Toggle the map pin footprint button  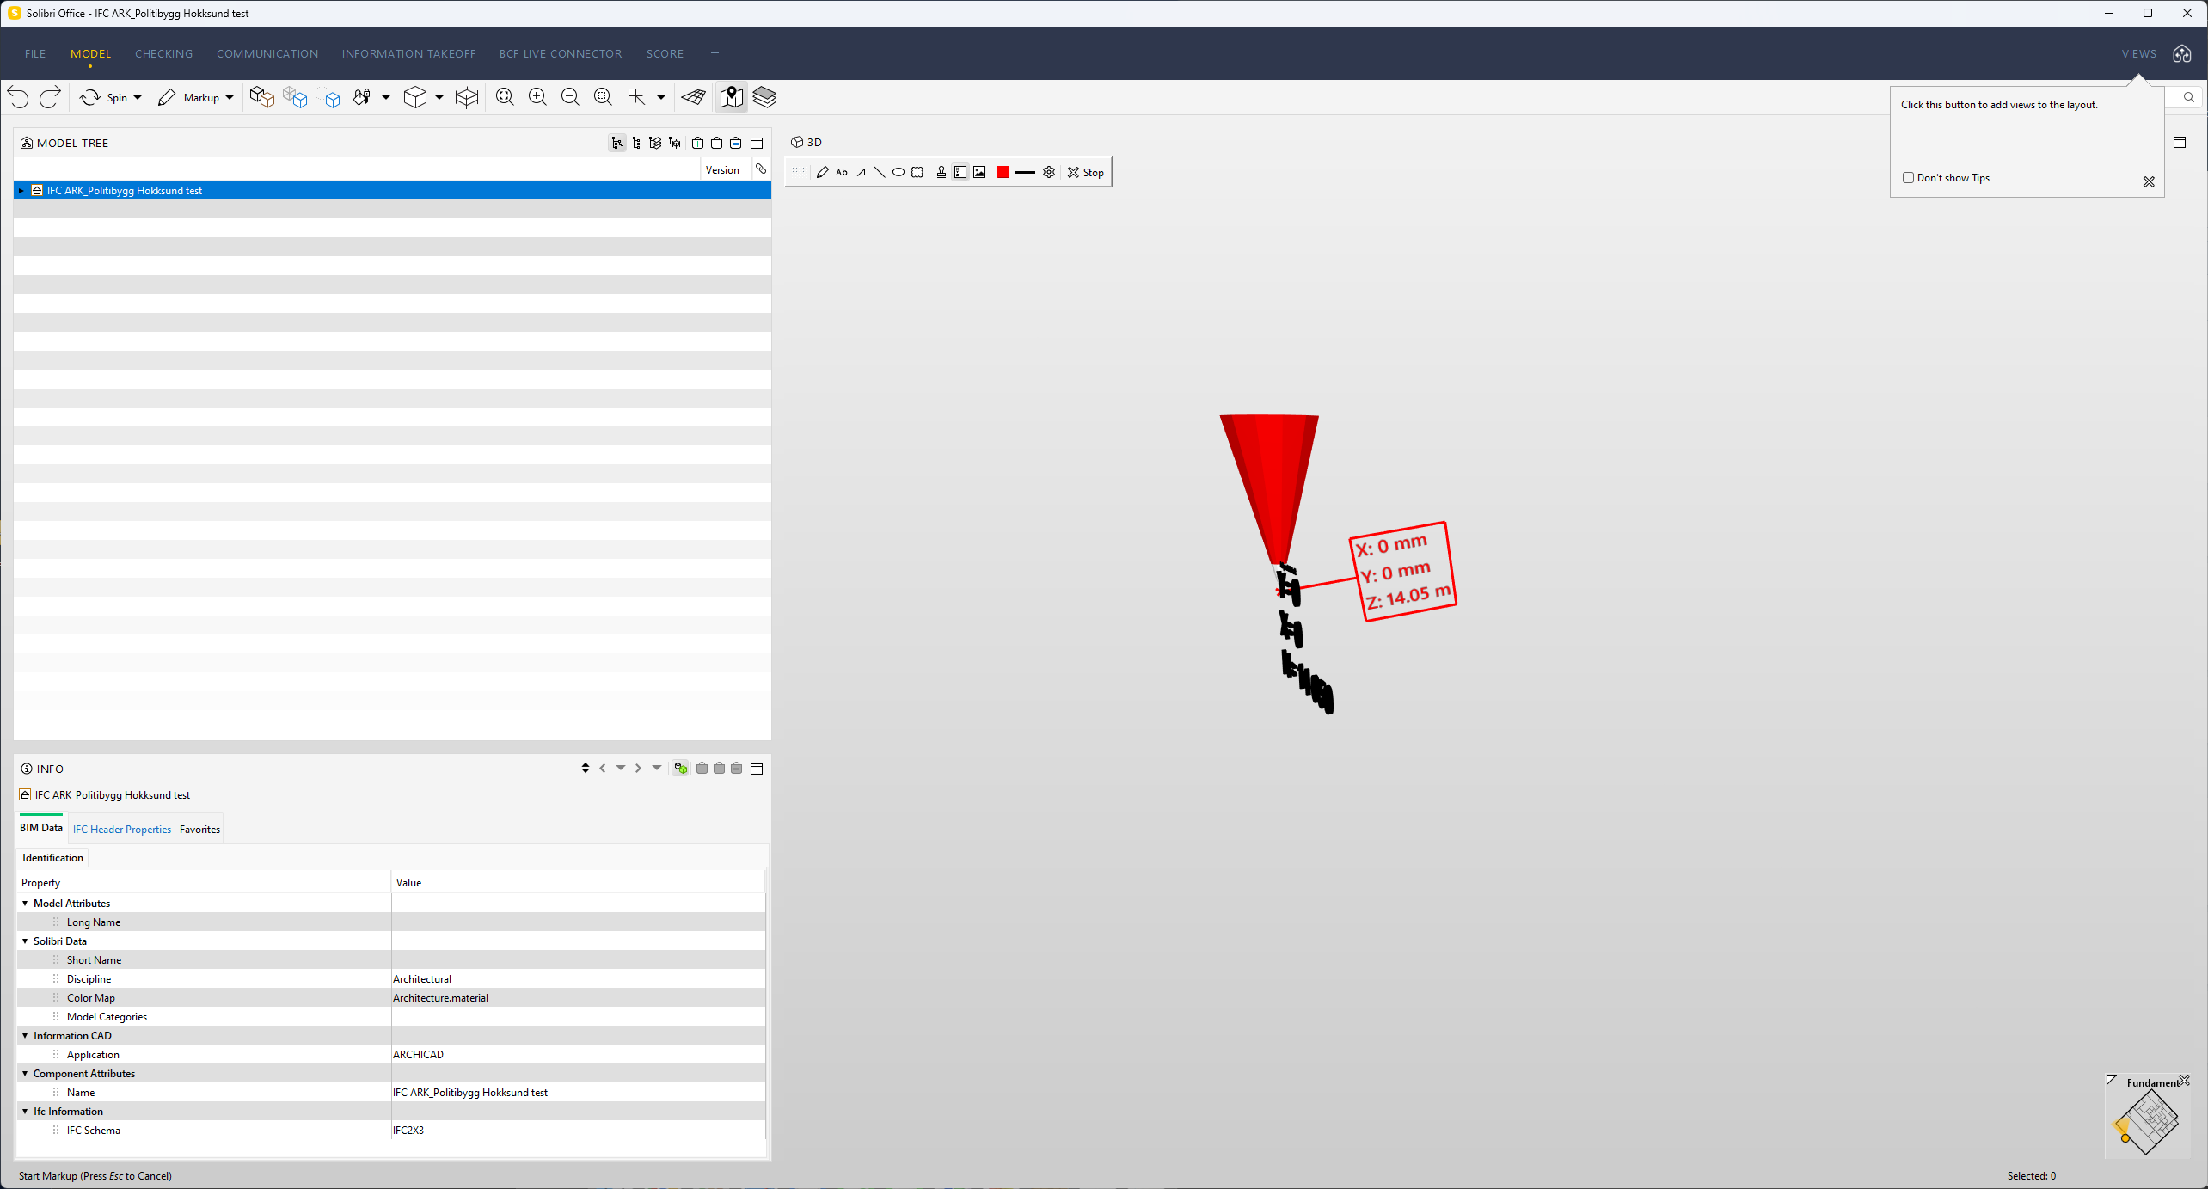click(x=732, y=97)
